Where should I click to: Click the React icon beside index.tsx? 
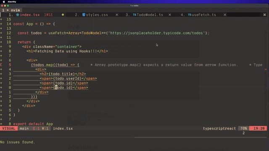[18, 15]
